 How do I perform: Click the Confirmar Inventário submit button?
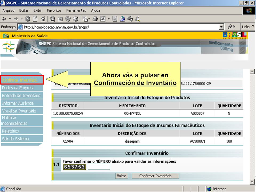pos(155,176)
